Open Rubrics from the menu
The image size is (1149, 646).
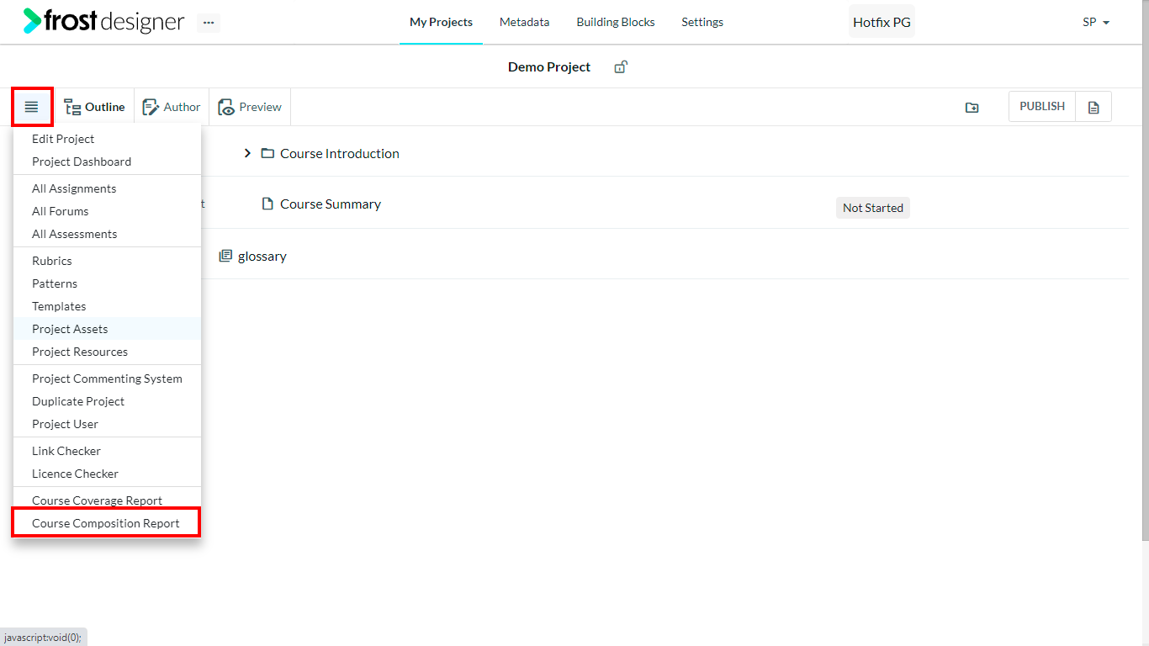(x=107, y=261)
